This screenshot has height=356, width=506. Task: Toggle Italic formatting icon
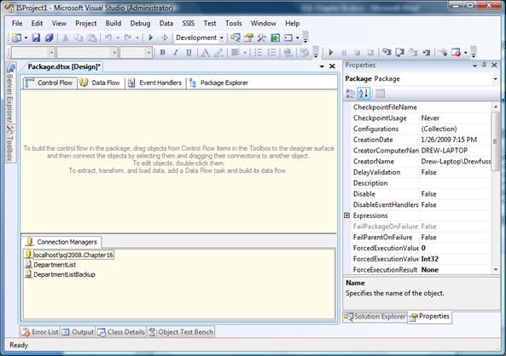point(176,52)
